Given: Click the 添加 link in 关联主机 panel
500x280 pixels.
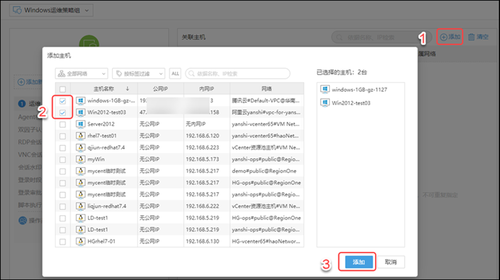Looking at the screenshot, I should (x=450, y=37).
